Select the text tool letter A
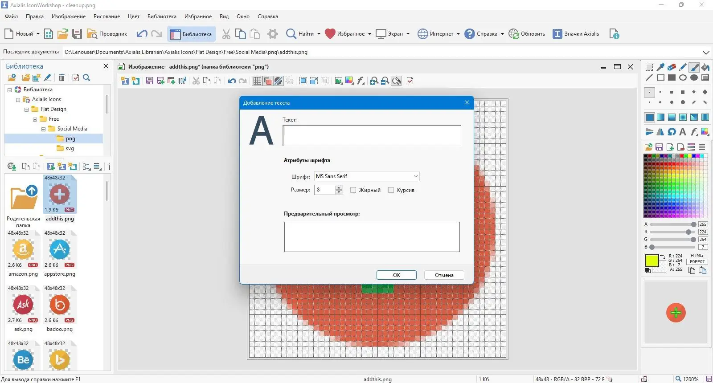 click(683, 131)
